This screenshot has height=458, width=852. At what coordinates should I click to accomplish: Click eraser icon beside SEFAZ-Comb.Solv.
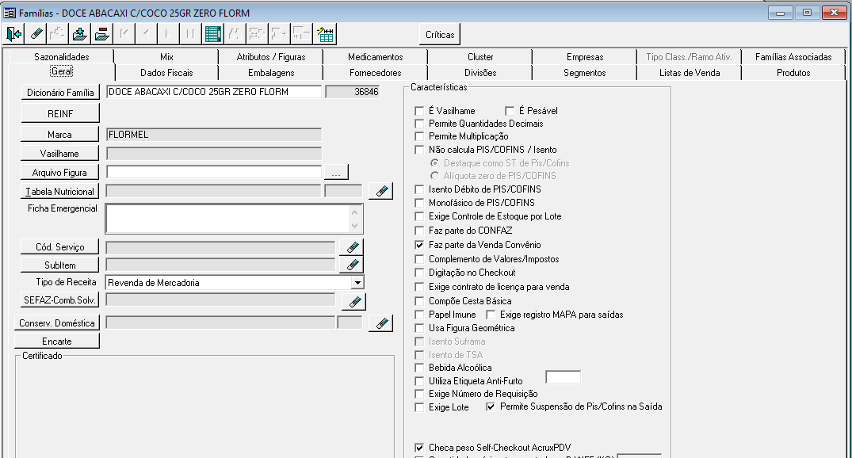pos(353,302)
